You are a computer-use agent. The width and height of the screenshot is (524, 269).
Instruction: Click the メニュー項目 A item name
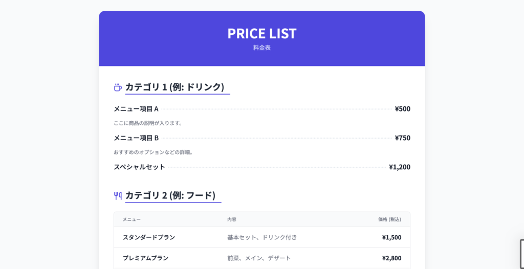point(136,109)
